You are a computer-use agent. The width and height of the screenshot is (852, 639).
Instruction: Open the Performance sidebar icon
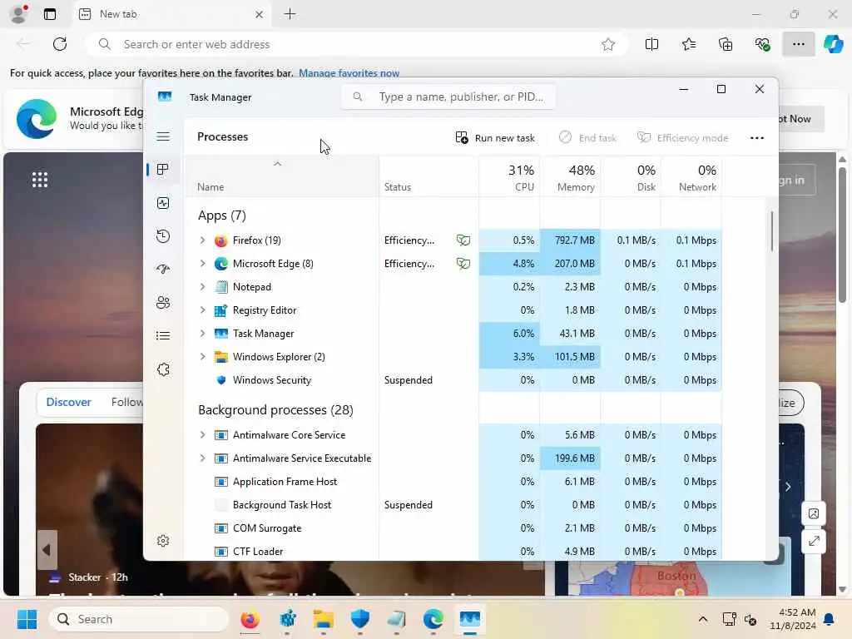(x=163, y=203)
